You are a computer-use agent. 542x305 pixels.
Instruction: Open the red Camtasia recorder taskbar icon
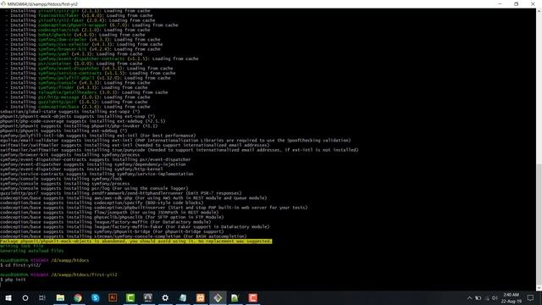pos(252,297)
